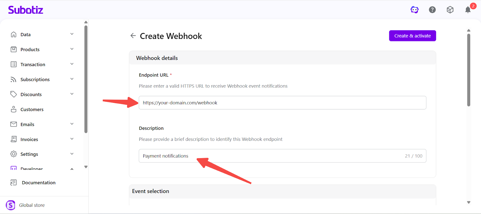Expand the Products section chevron
Viewport: 481px width, 214px height.
coord(72,49)
